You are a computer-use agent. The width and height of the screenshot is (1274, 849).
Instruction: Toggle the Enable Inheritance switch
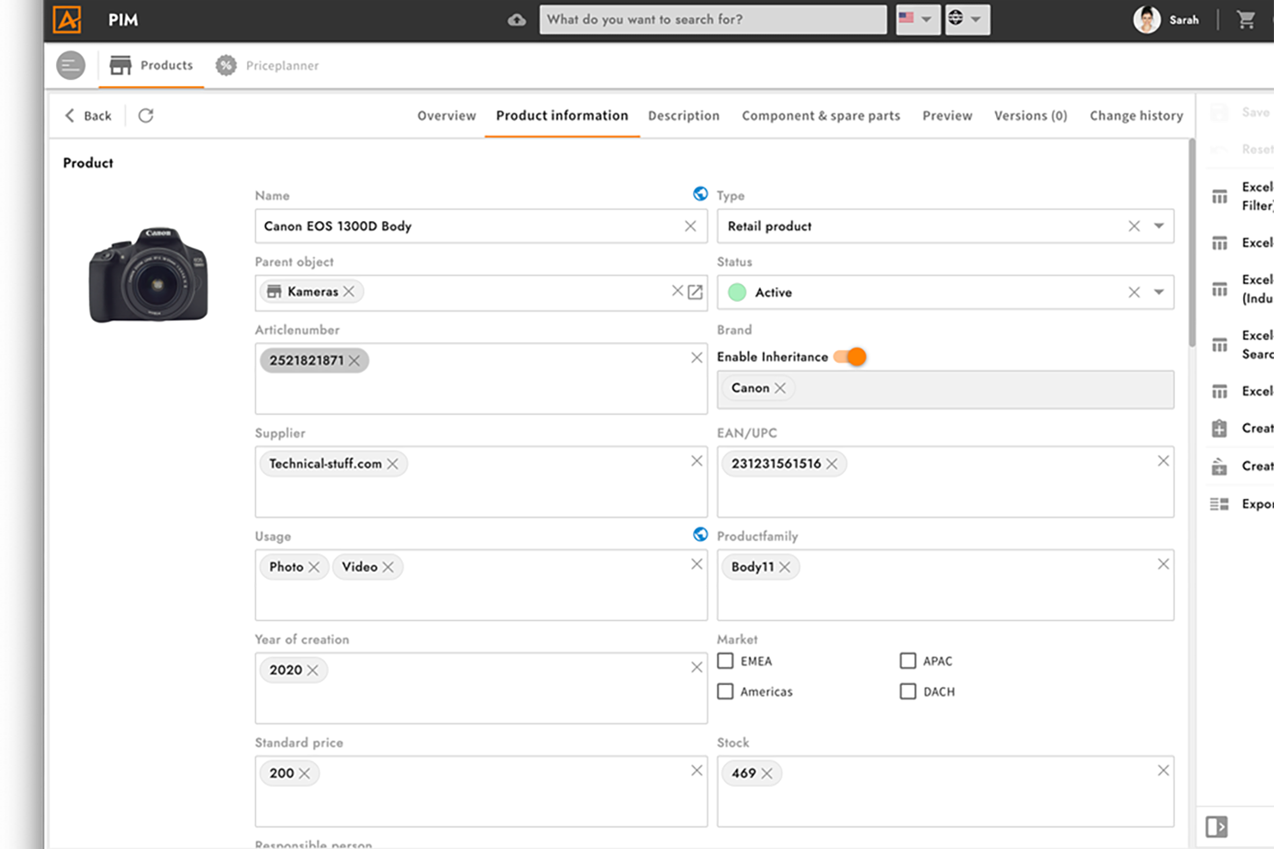[850, 357]
